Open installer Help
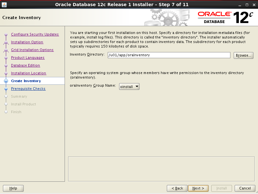Image resolution: width=258 pixels, height=194 pixels. click(x=13, y=188)
